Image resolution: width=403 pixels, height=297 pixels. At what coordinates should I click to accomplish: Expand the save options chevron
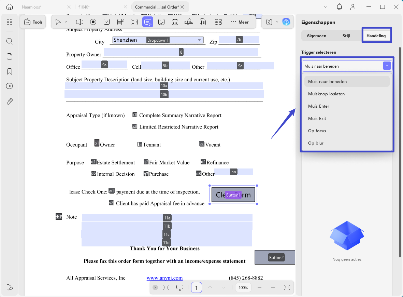click(x=277, y=22)
